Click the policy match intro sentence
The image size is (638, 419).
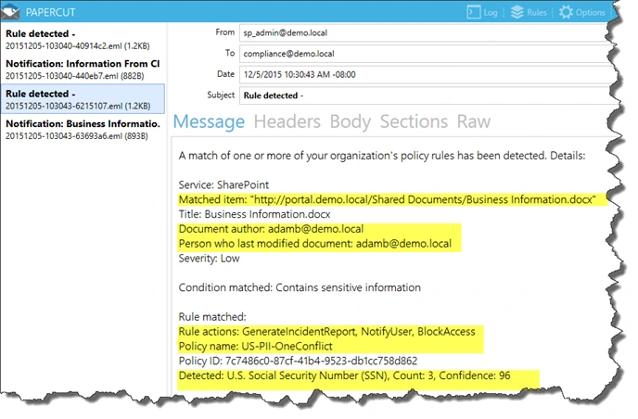coord(382,156)
